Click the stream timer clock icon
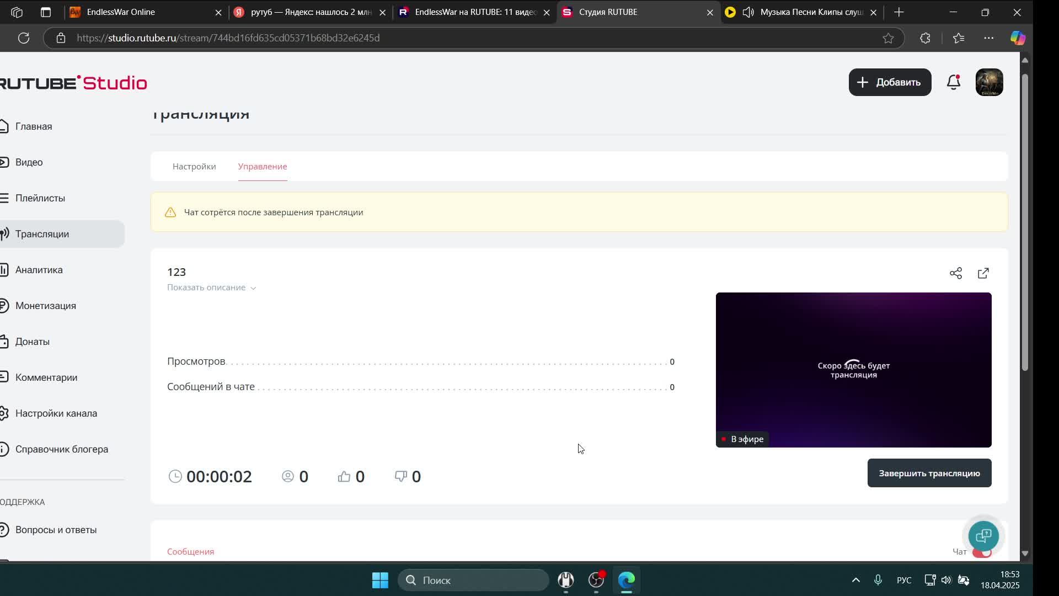Image resolution: width=1059 pixels, height=596 pixels. [x=175, y=476]
